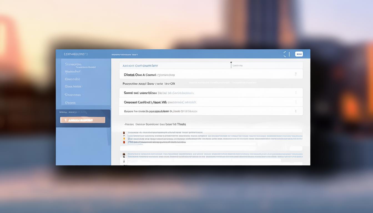This screenshot has height=213, width=373.
Task: Click the bracket icon in the blue header
Action: (x=285, y=54)
